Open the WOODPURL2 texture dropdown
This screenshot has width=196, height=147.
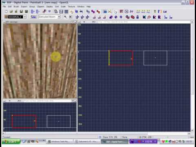click(x=25, y=17)
